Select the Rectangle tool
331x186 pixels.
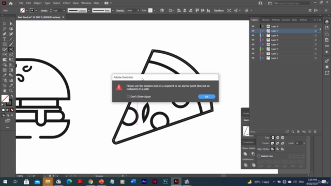point(5,44)
